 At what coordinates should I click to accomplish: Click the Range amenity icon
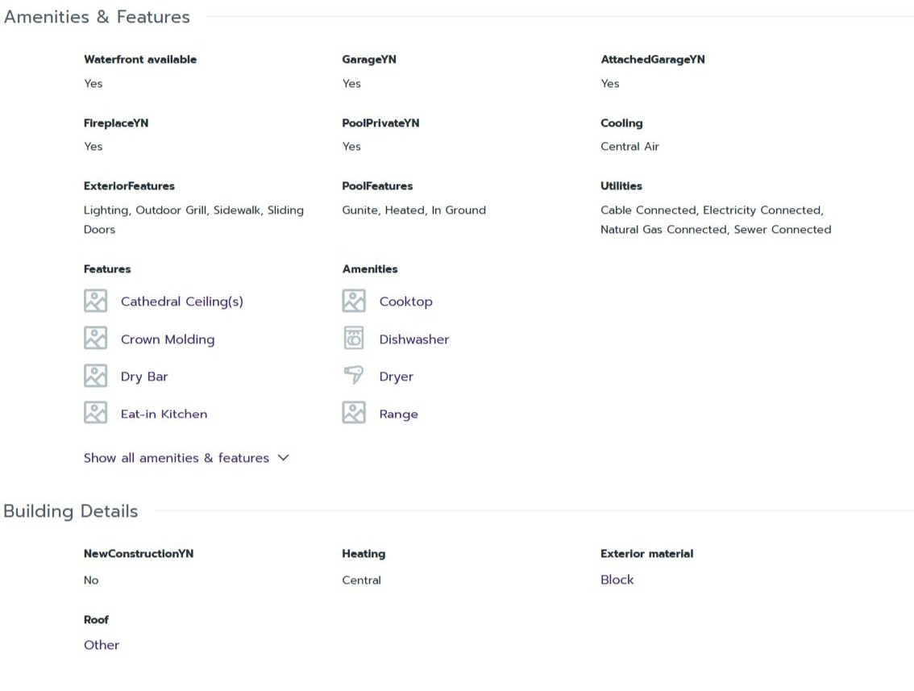354,413
